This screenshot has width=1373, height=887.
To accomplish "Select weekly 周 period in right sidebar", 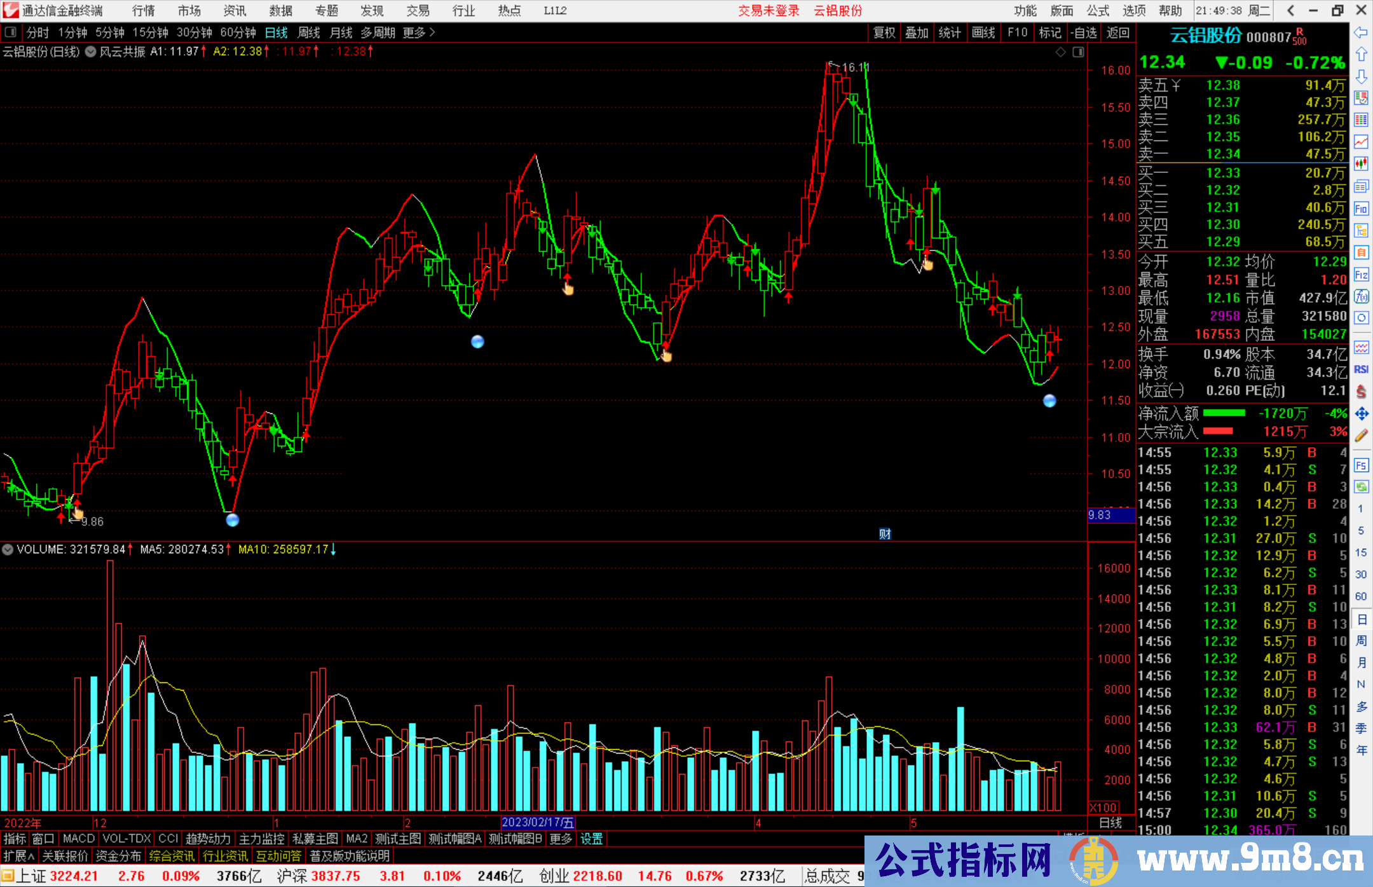I will coord(1361,640).
